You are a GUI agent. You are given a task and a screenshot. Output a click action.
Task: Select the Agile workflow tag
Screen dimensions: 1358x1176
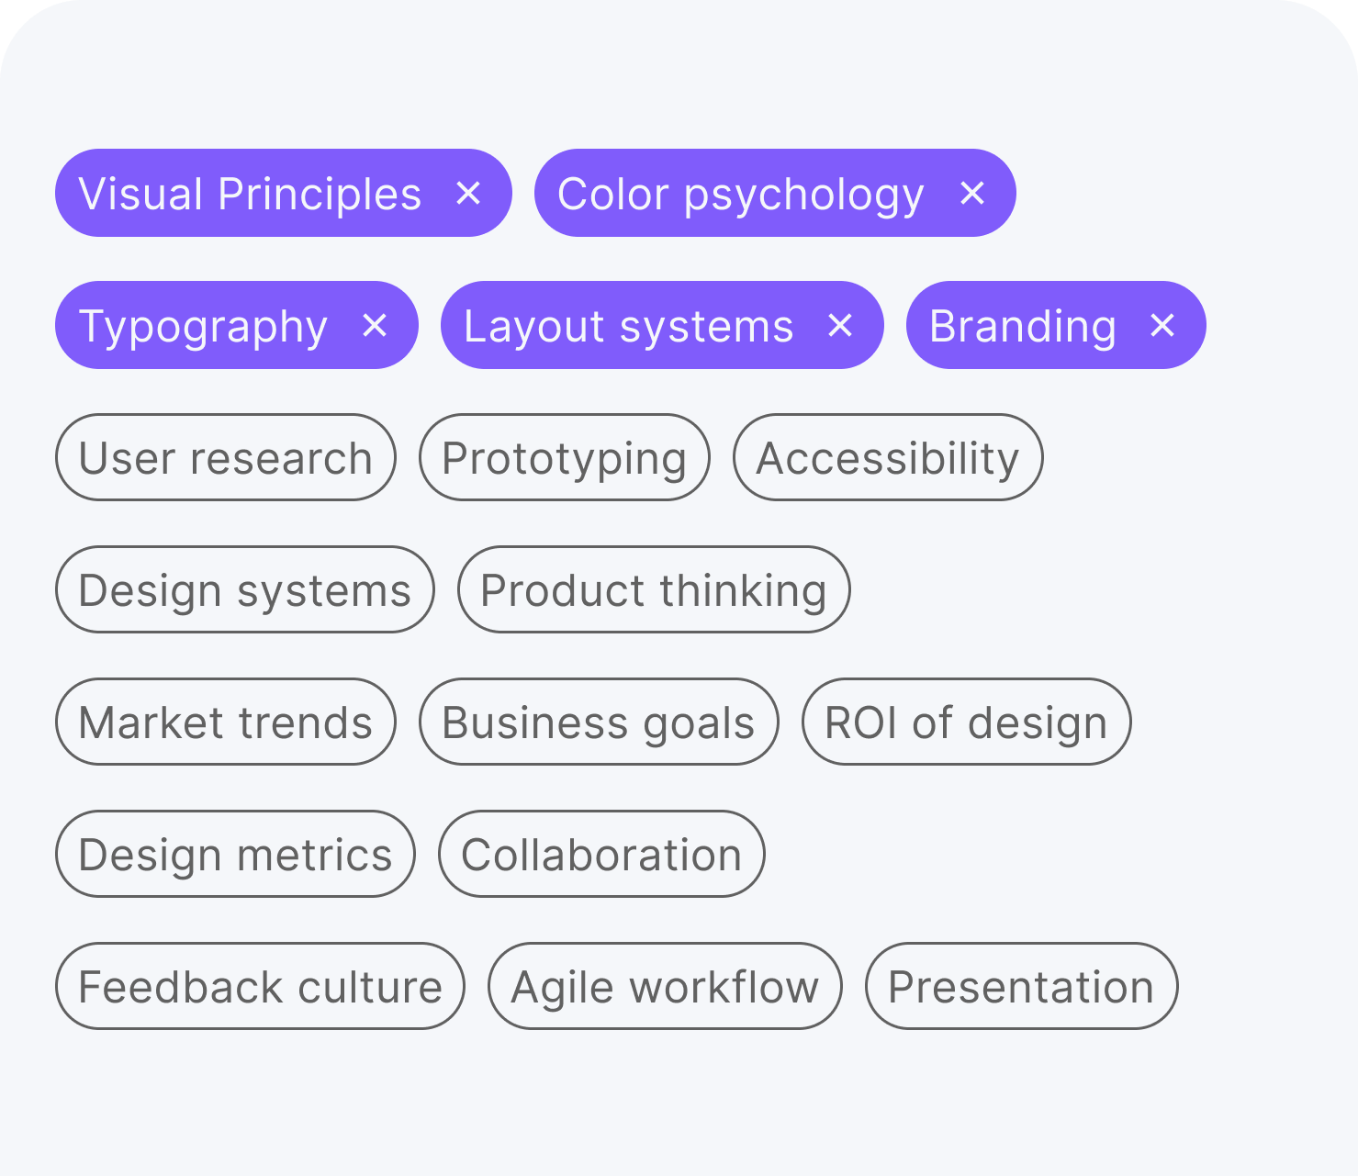pos(664,986)
